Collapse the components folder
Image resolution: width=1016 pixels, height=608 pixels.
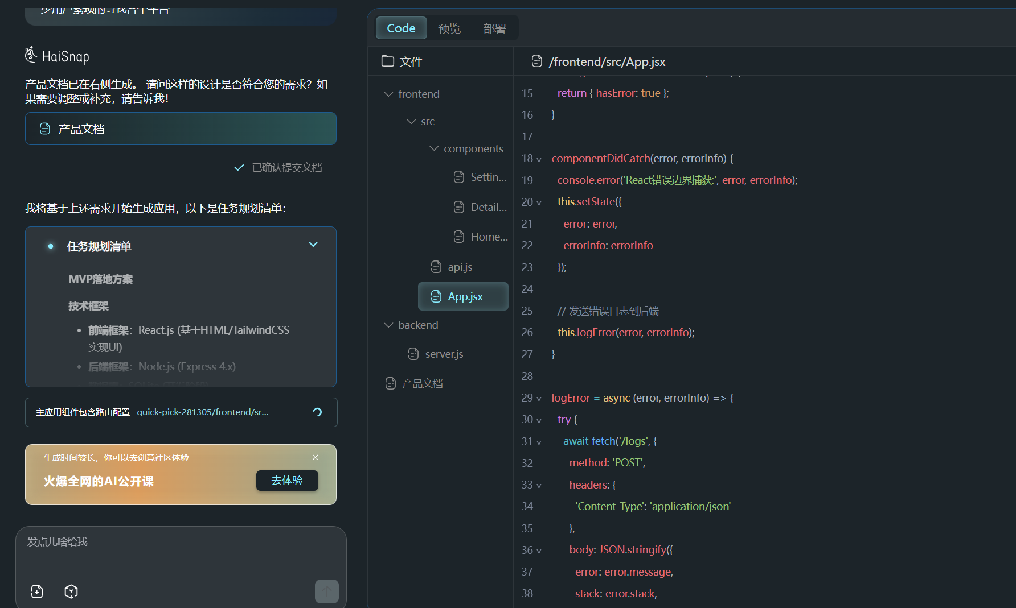[434, 148]
